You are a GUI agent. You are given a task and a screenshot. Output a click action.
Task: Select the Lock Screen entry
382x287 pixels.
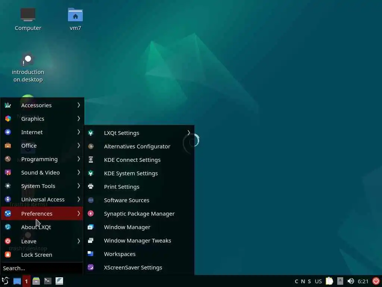point(42,254)
